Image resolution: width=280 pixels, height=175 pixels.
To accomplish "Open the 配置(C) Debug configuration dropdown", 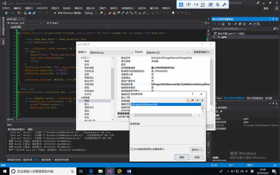I will pos(112,52).
